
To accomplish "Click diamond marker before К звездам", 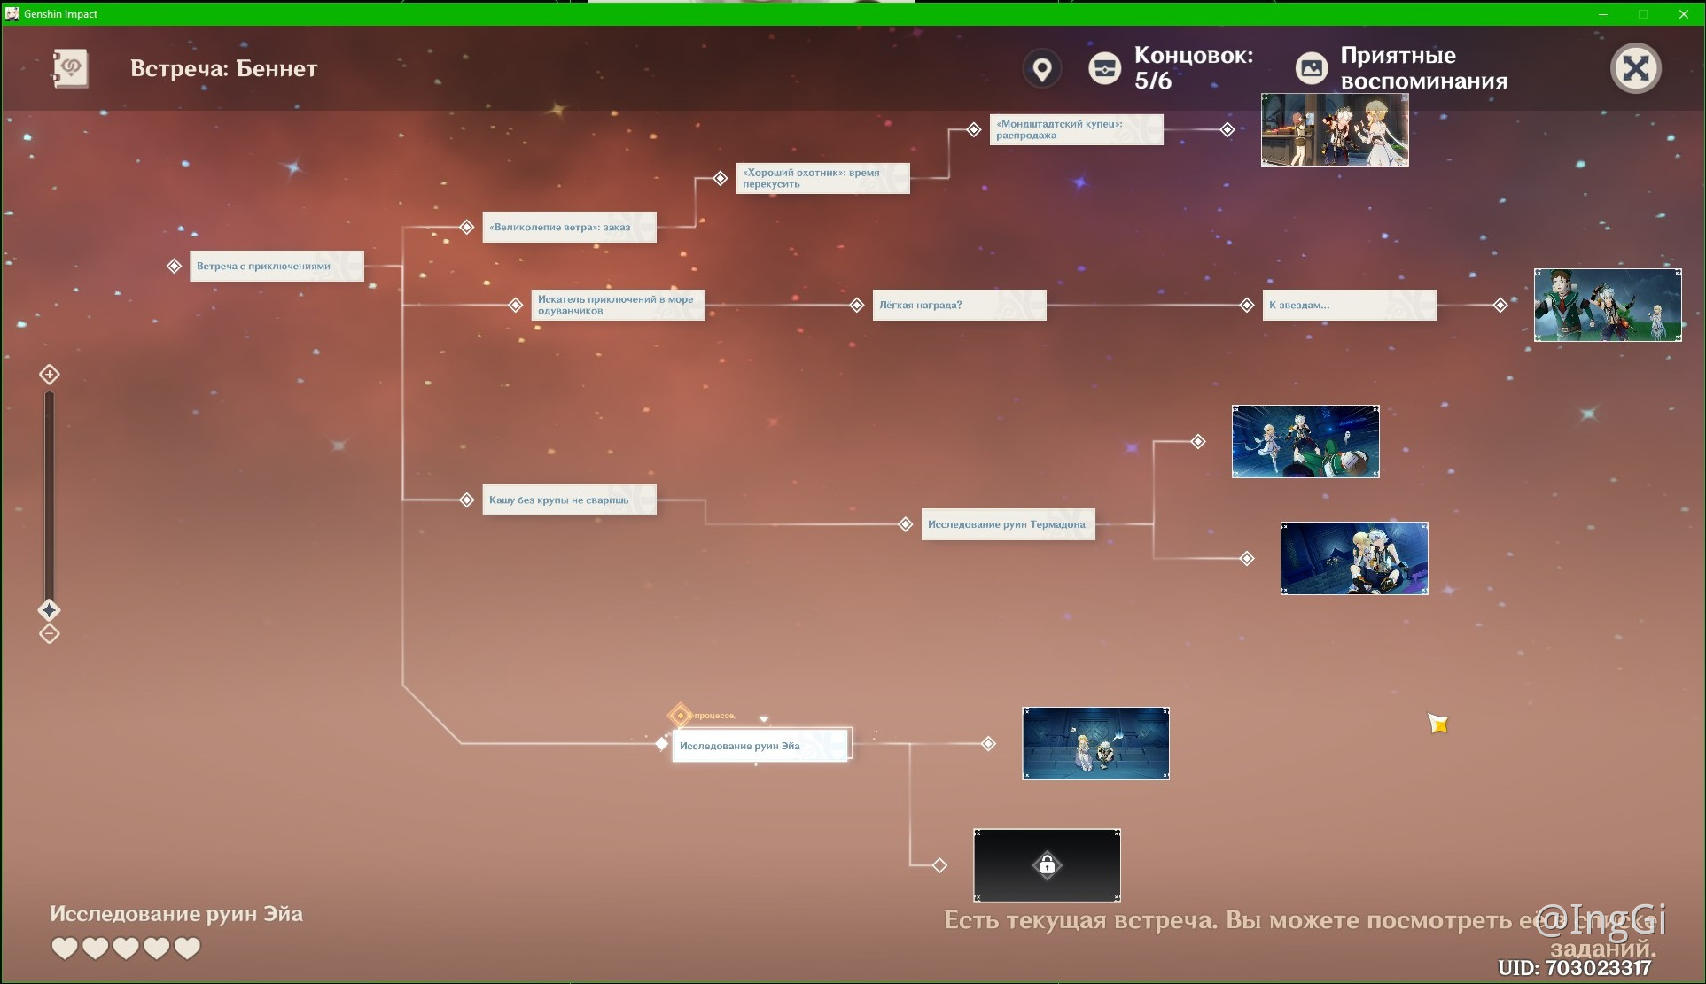I will pyautogui.click(x=1247, y=305).
